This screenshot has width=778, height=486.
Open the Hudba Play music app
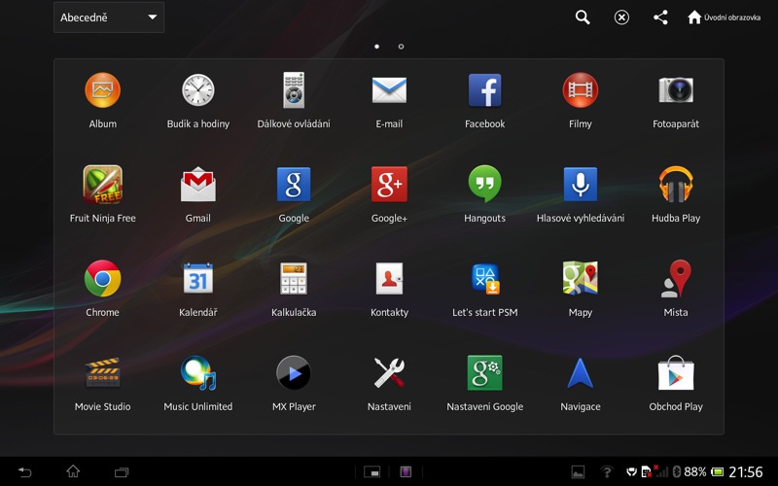676,185
